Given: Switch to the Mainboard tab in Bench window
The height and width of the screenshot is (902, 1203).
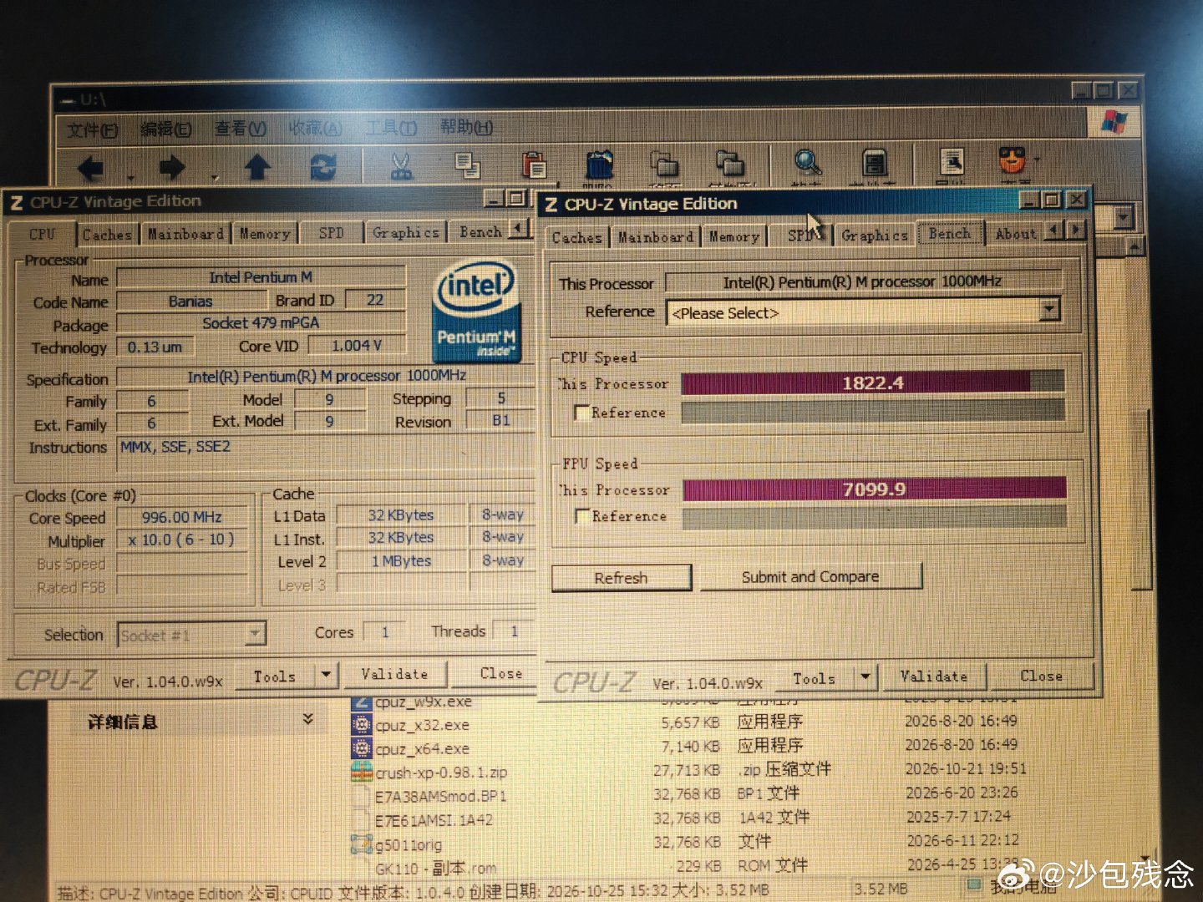Looking at the screenshot, I should (656, 237).
